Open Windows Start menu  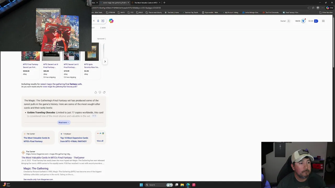(141, 185)
